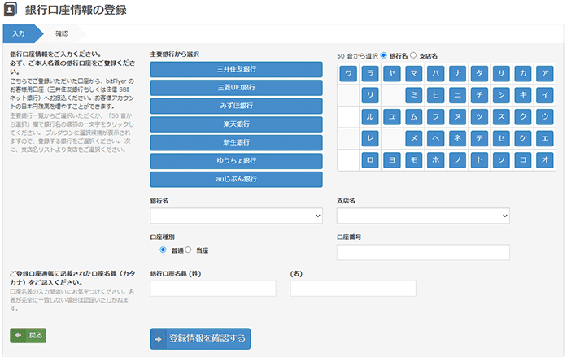Click the ネ kana button
567x357 pixels.
[458, 138]
